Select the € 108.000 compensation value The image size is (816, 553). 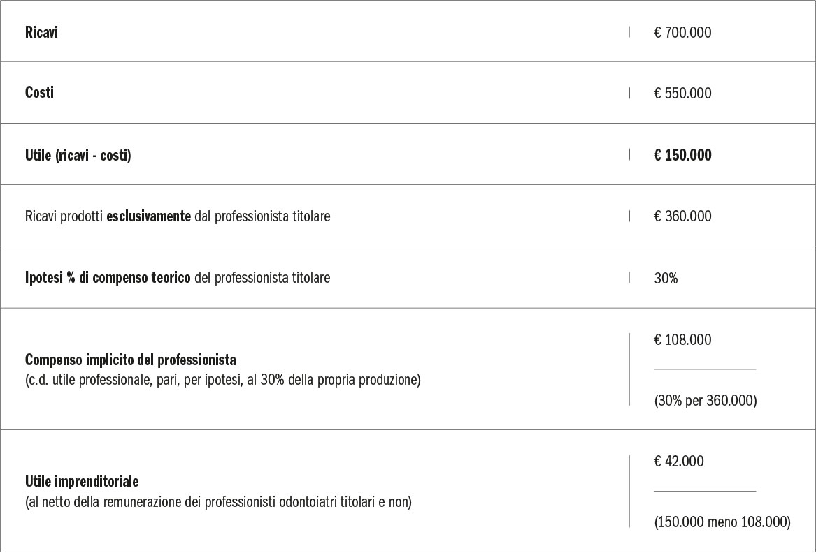(x=682, y=340)
